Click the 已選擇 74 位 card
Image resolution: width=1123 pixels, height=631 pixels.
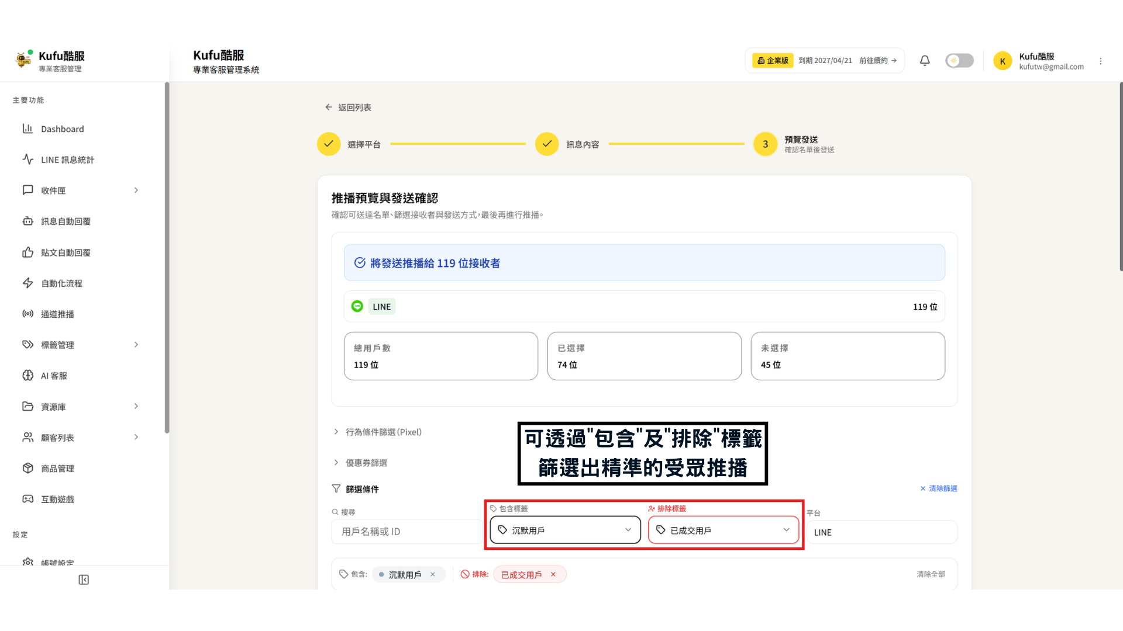pos(644,356)
